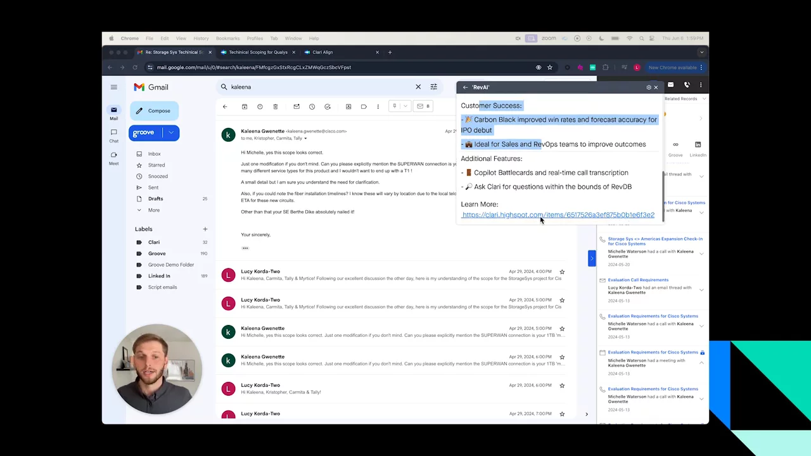Show the recipient details dropdown arrow

pyautogui.click(x=305, y=139)
